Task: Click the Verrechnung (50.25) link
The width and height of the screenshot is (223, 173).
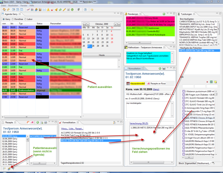Action: [x=139, y=123]
